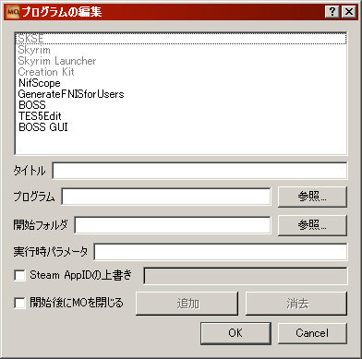
Task: Click 参照 button next to プログラム field
Action: (312, 197)
